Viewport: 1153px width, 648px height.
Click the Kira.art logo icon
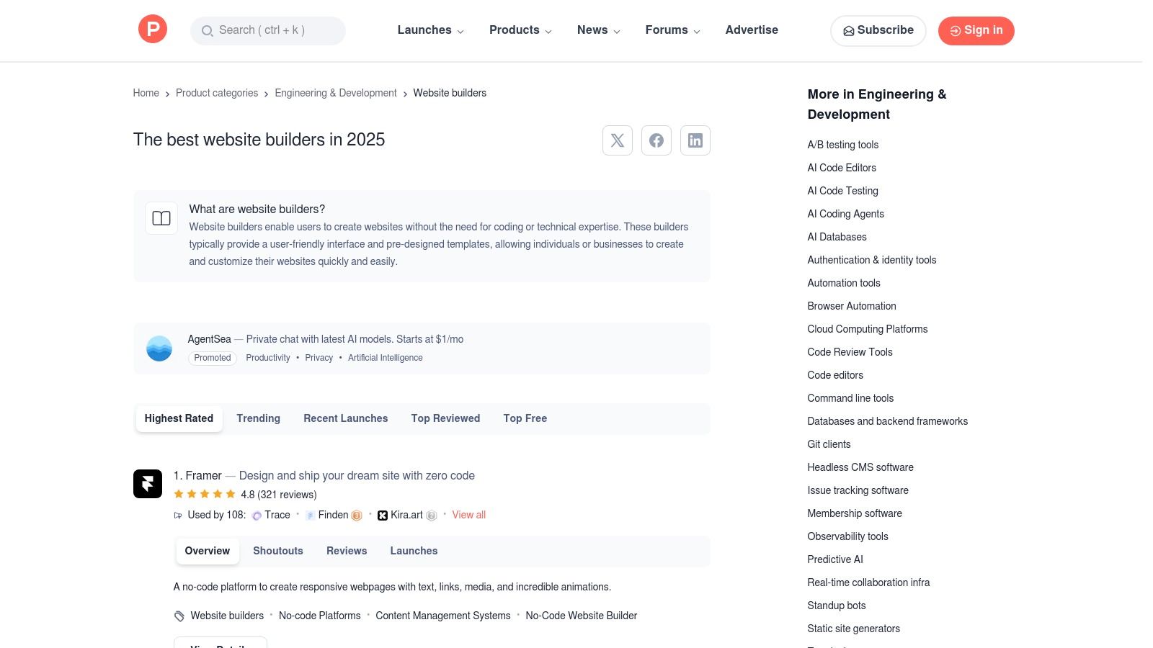click(383, 516)
